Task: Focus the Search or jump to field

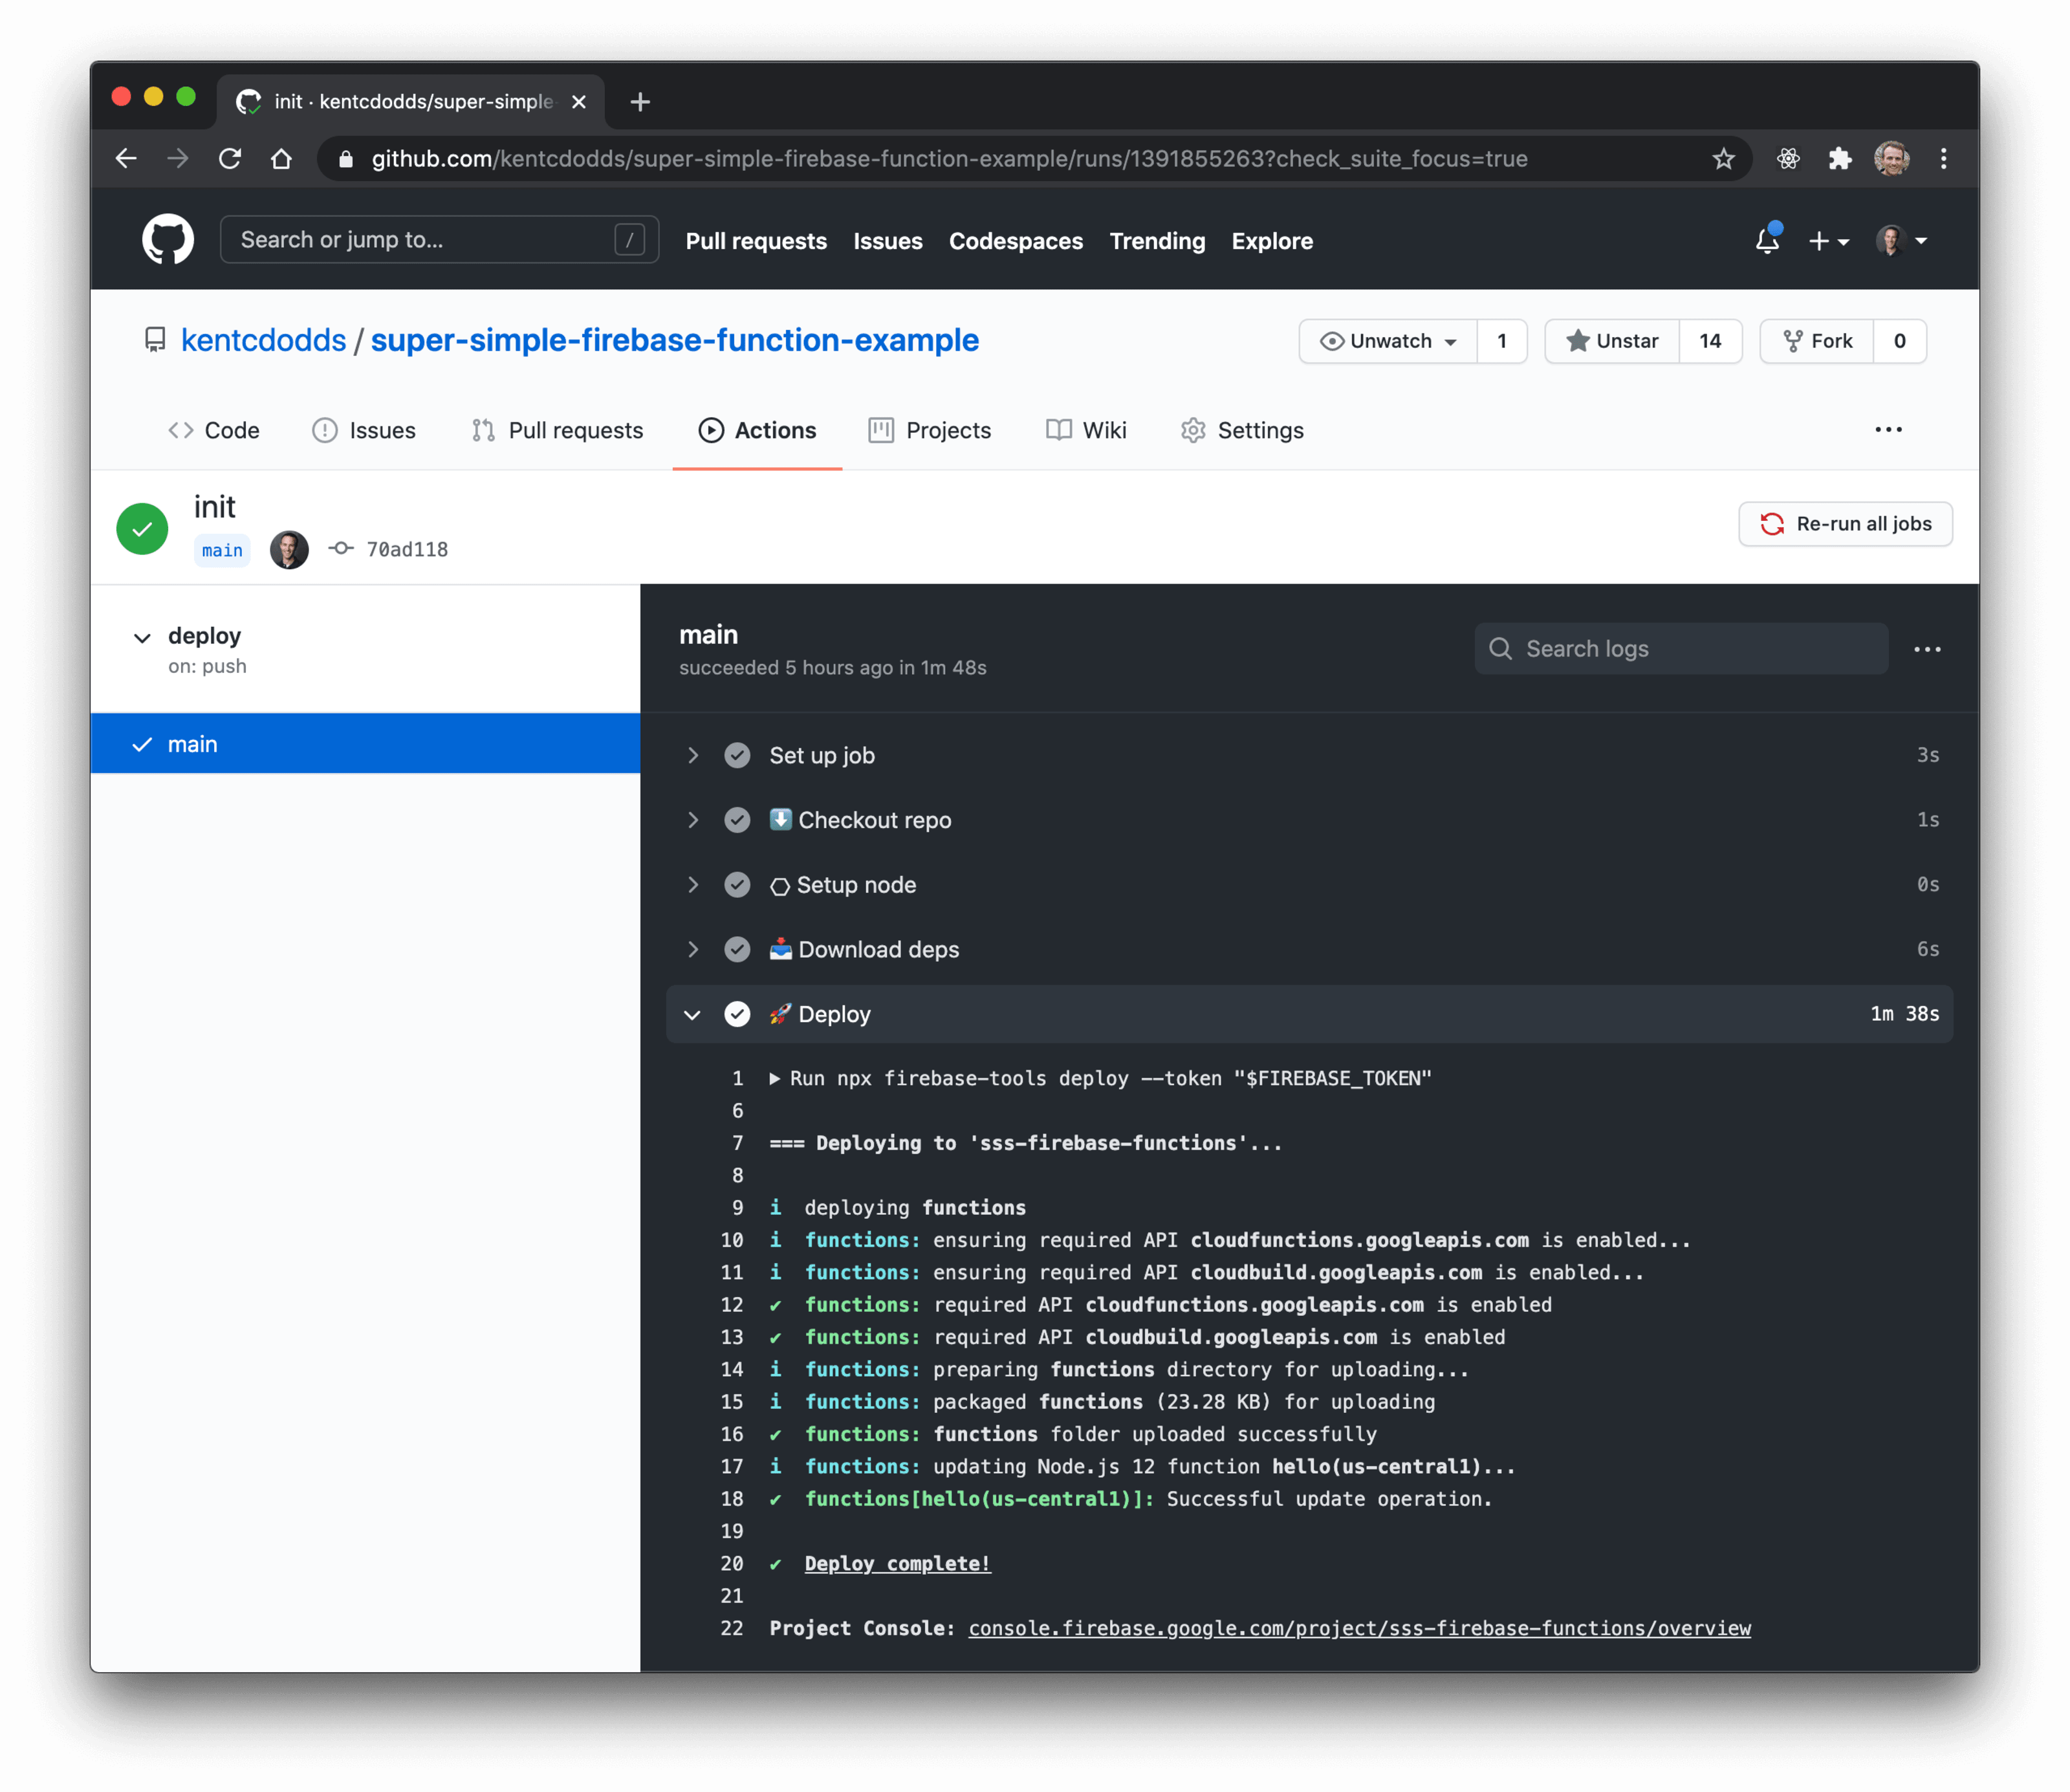Action: [439, 240]
